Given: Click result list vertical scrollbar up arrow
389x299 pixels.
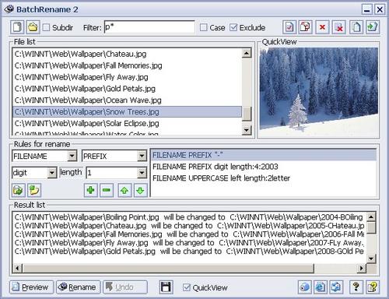Looking at the screenshot, I should (371, 217).
